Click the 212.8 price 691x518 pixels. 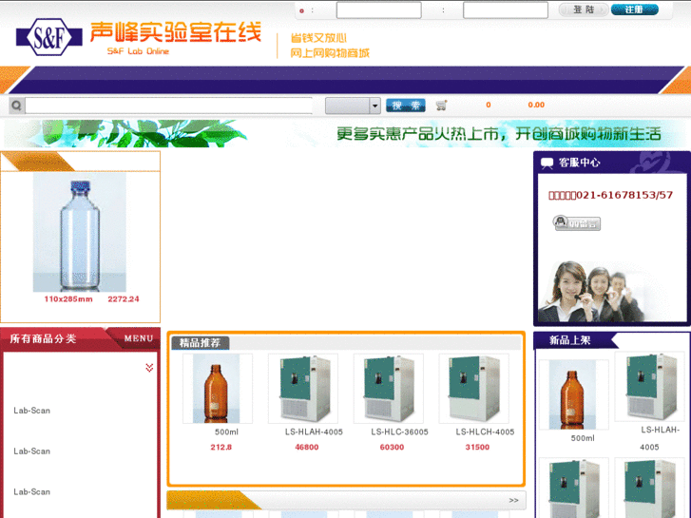coord(221,447)
